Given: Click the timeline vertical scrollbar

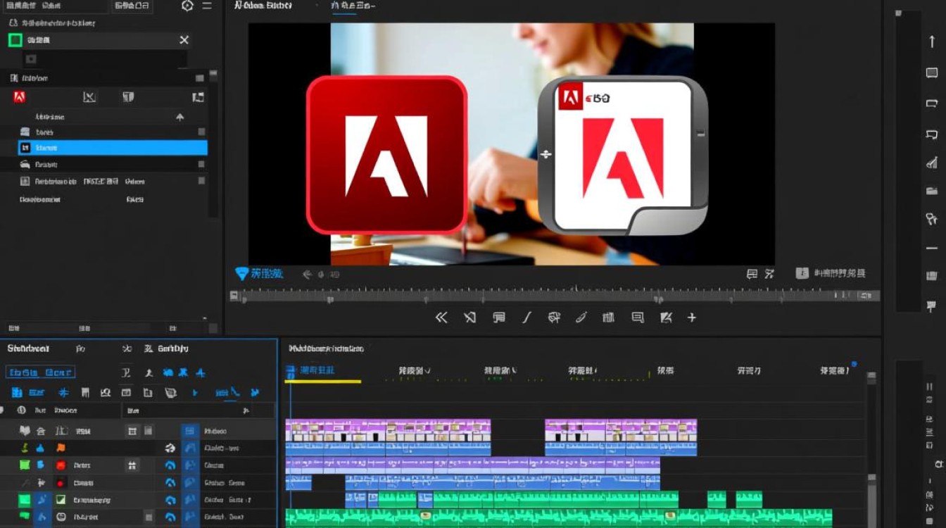Looking at the screenshot, I should (871, 451).
